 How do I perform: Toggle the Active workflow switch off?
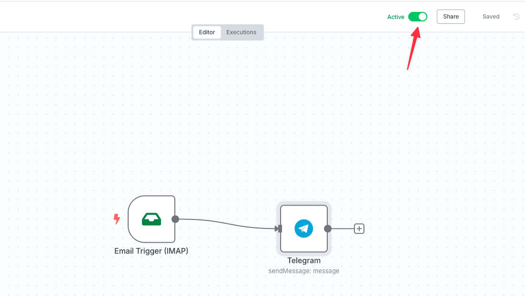tap(417, 17)
